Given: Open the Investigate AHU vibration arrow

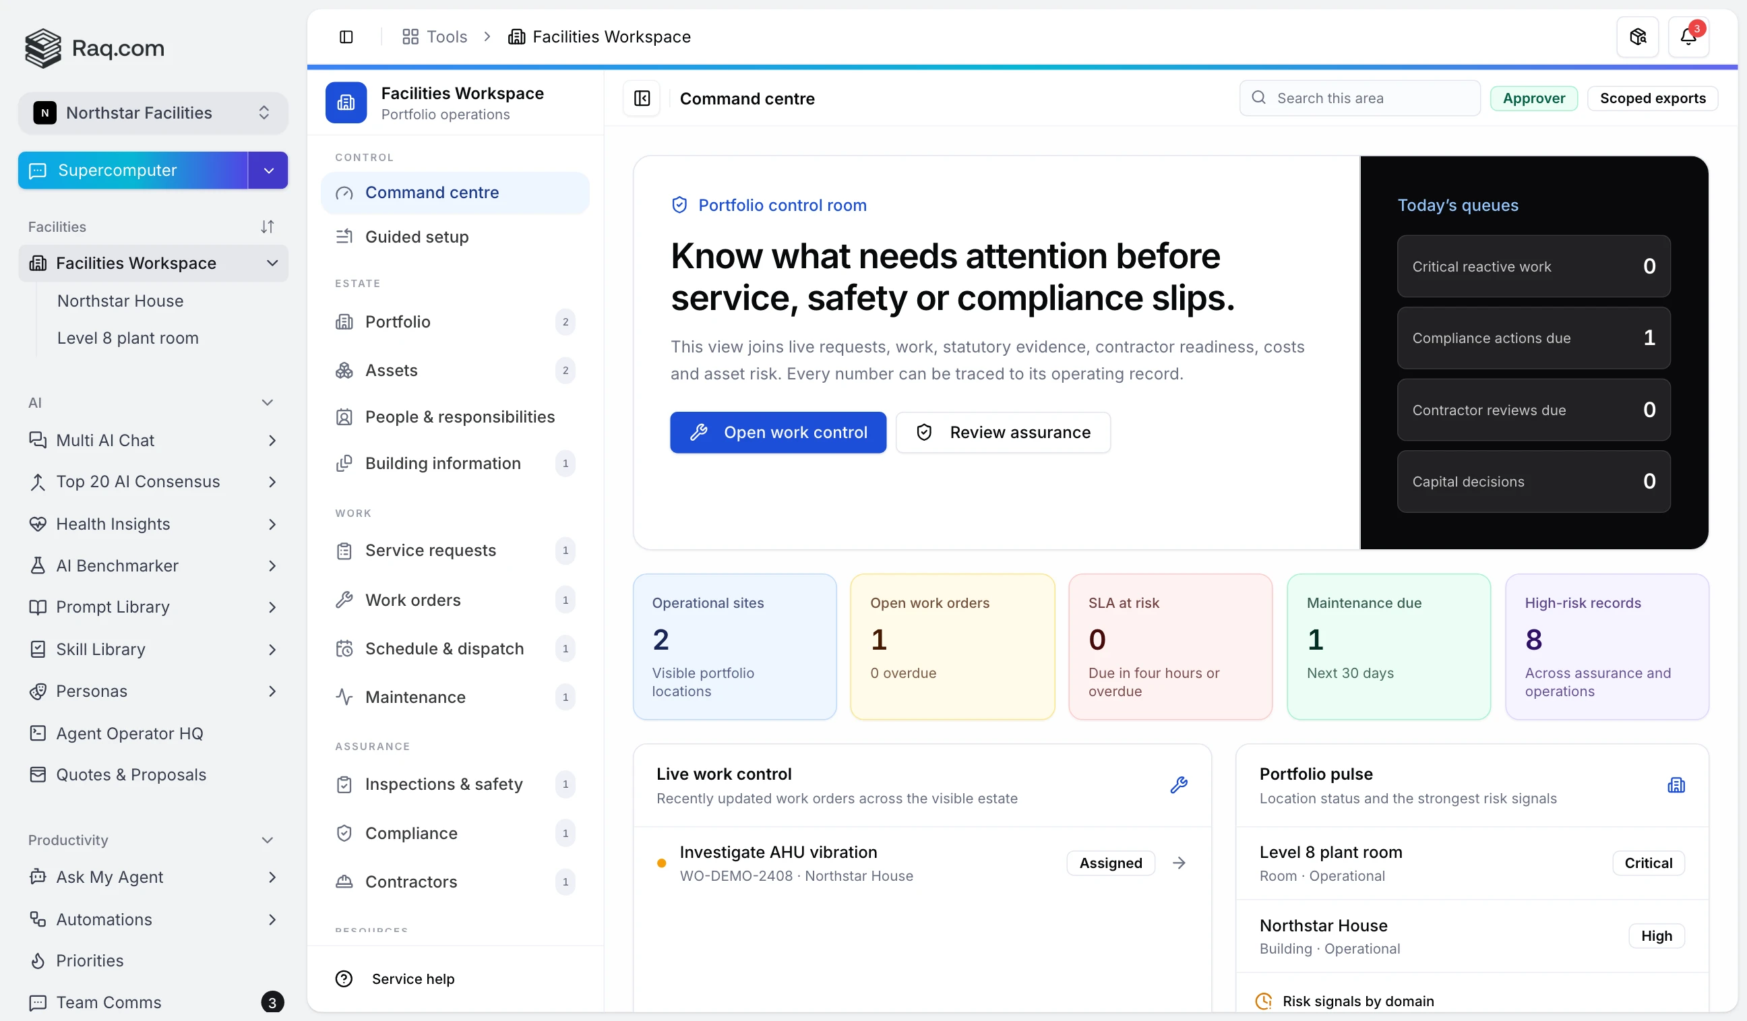Looking at the screenshot, I should coord(1179,863).
